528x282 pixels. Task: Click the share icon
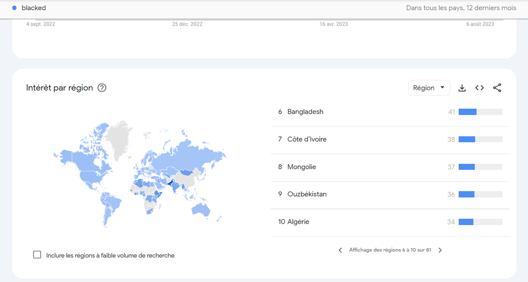497,88
